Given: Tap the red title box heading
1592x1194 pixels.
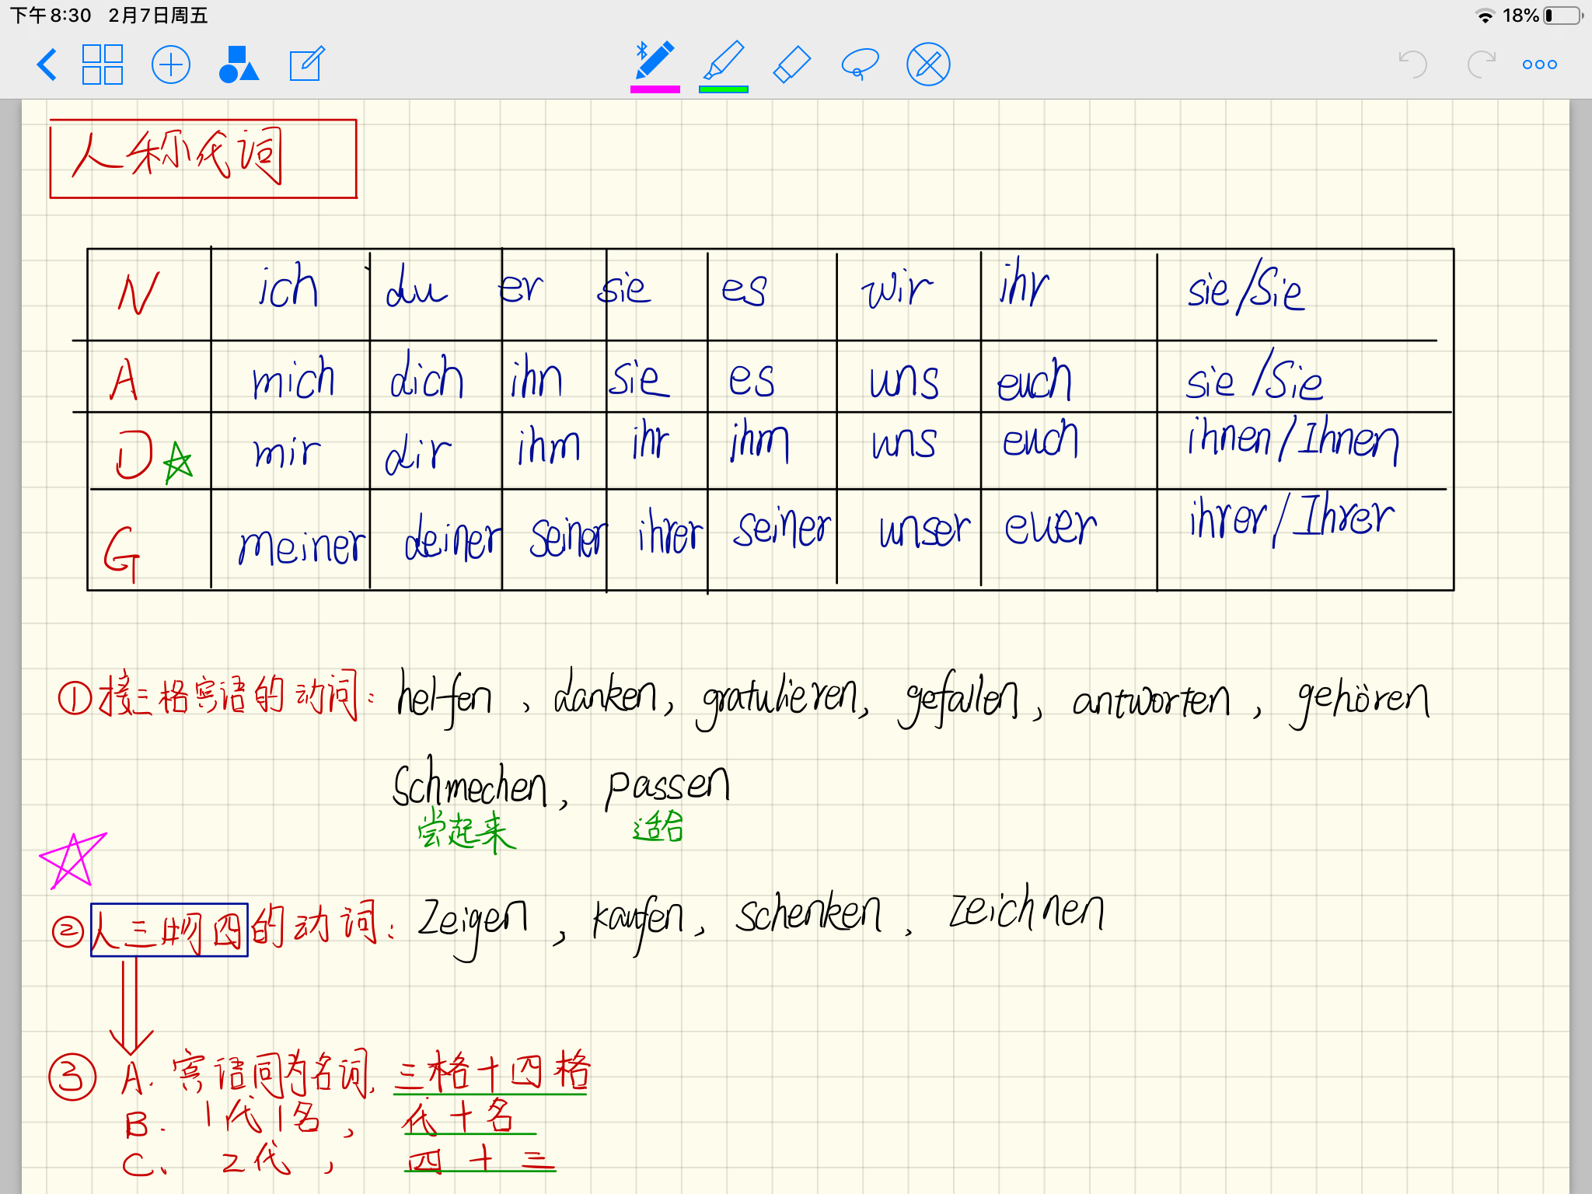Looking at the screenshot, I should coord(203,159).
